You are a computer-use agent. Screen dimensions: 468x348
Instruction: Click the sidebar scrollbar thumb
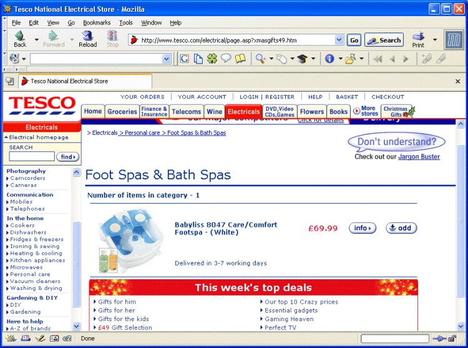tap(76, 264)
